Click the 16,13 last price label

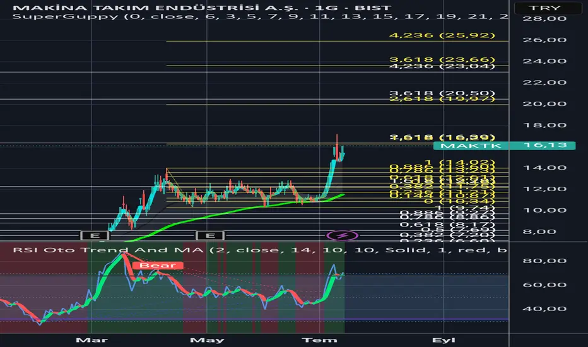pos(545,145)
